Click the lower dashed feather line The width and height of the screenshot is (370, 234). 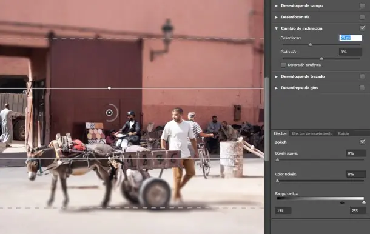[132, 208]
